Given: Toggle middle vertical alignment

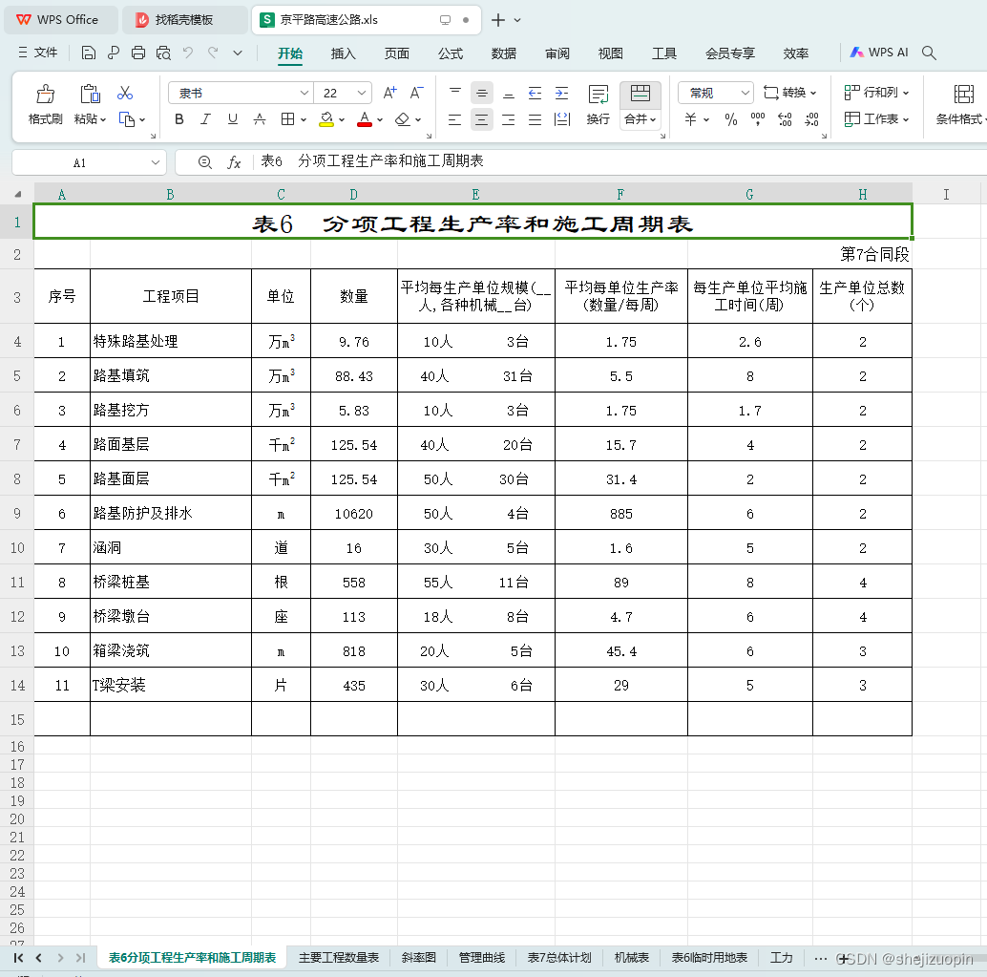Looking at the screenshot, I should coord(481,94).
